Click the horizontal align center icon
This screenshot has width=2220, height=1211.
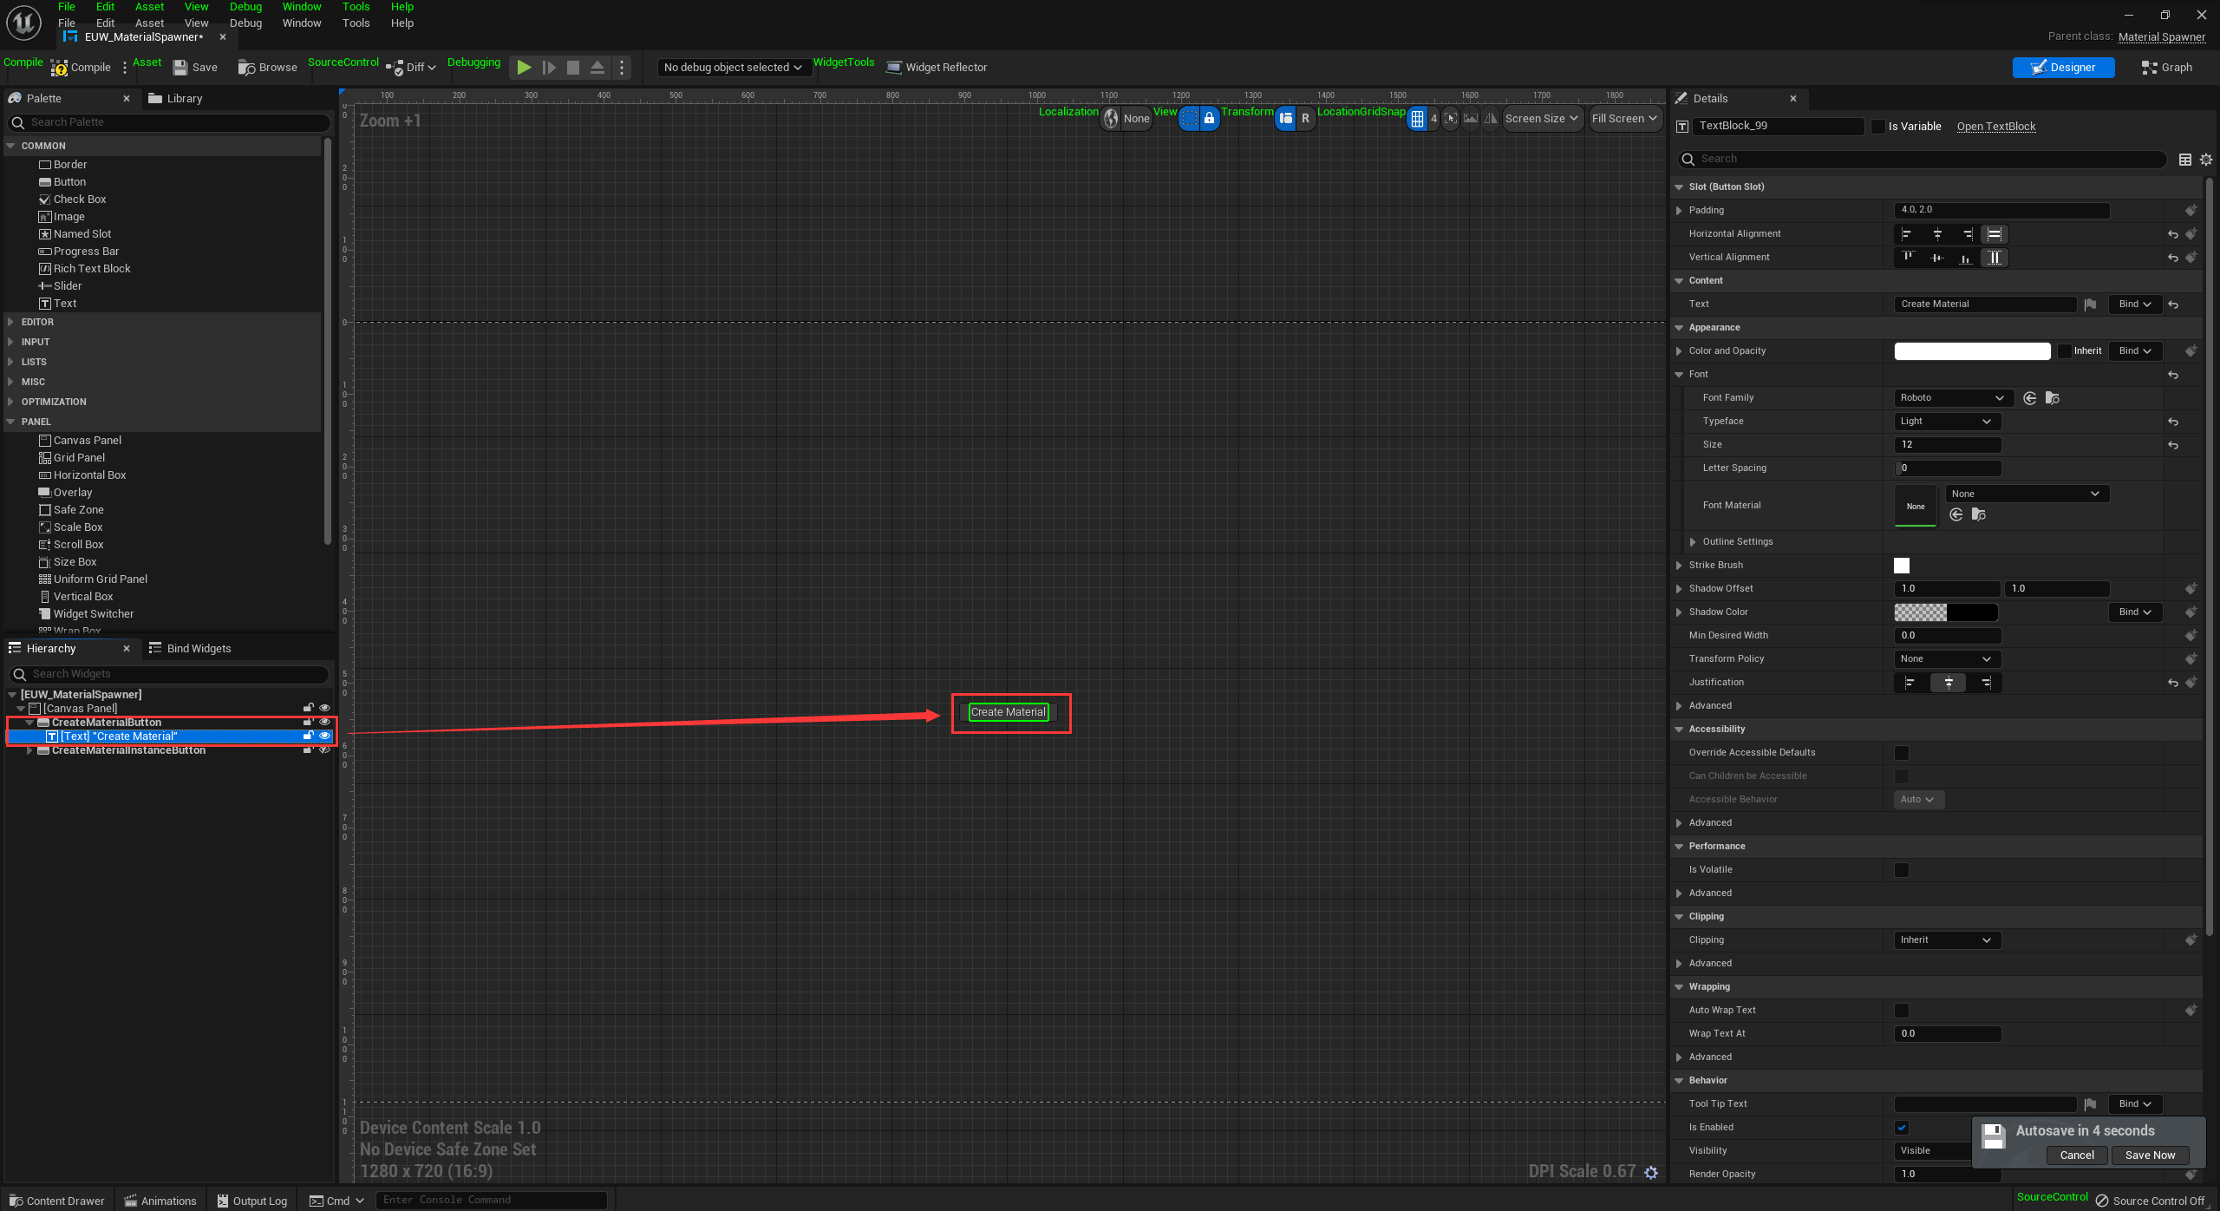pyautogui.click(x=1936, y=234)
